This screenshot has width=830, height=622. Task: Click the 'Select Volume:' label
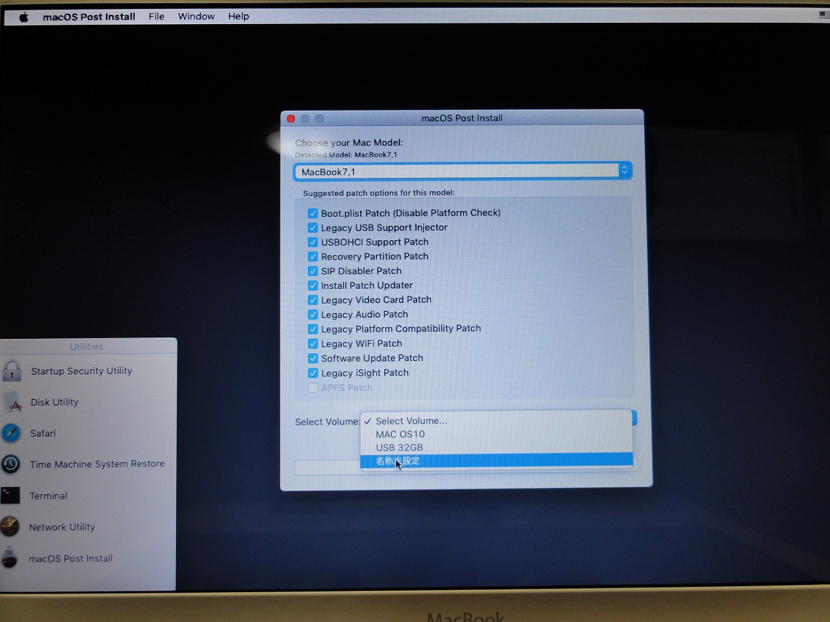327,422
